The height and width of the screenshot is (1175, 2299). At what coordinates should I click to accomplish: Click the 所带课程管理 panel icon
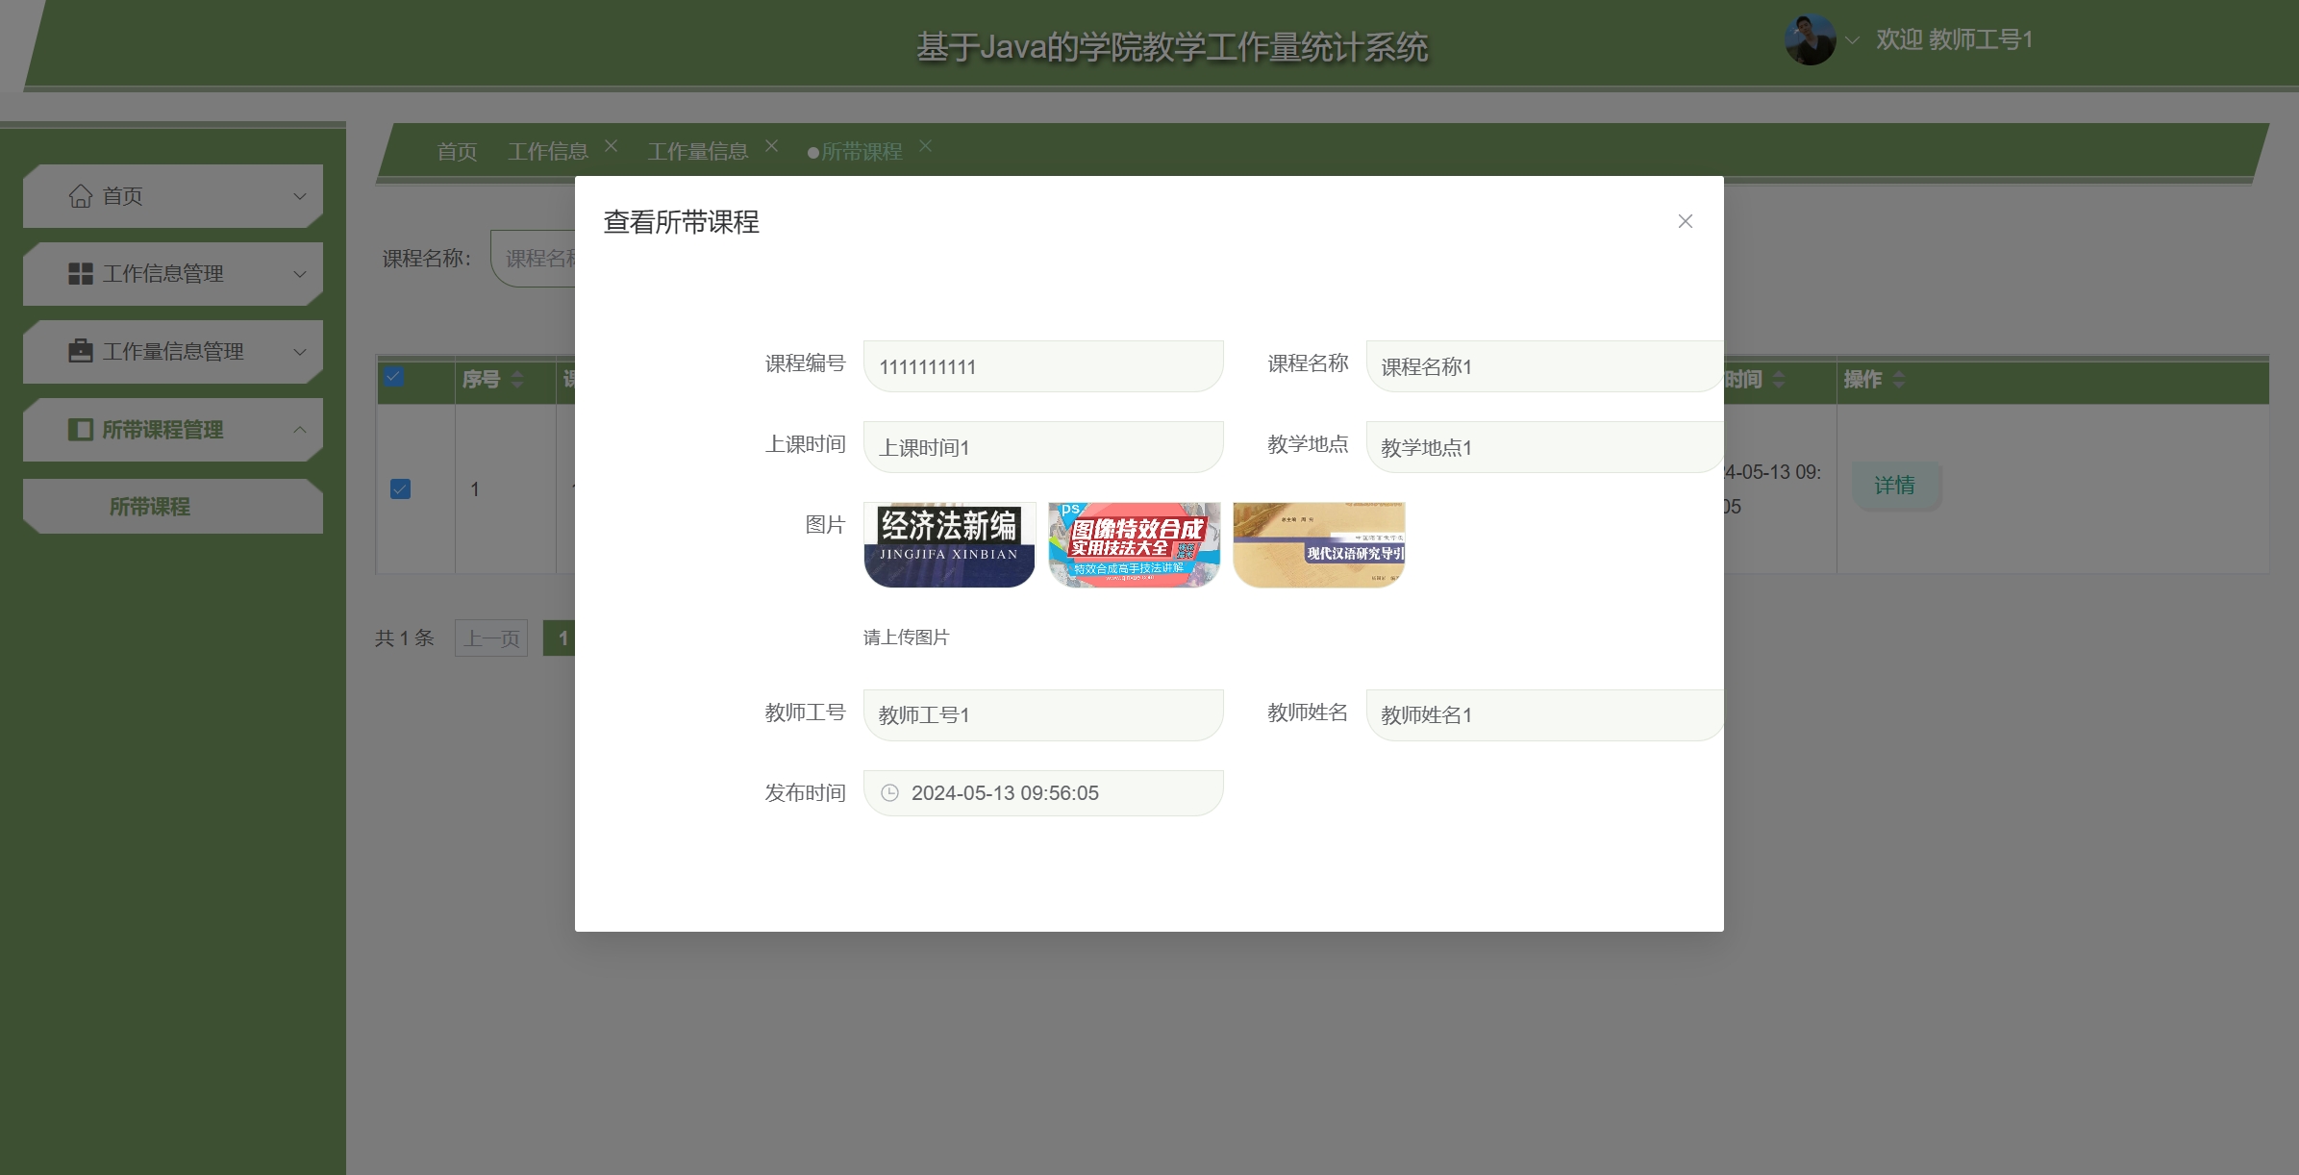81,429
